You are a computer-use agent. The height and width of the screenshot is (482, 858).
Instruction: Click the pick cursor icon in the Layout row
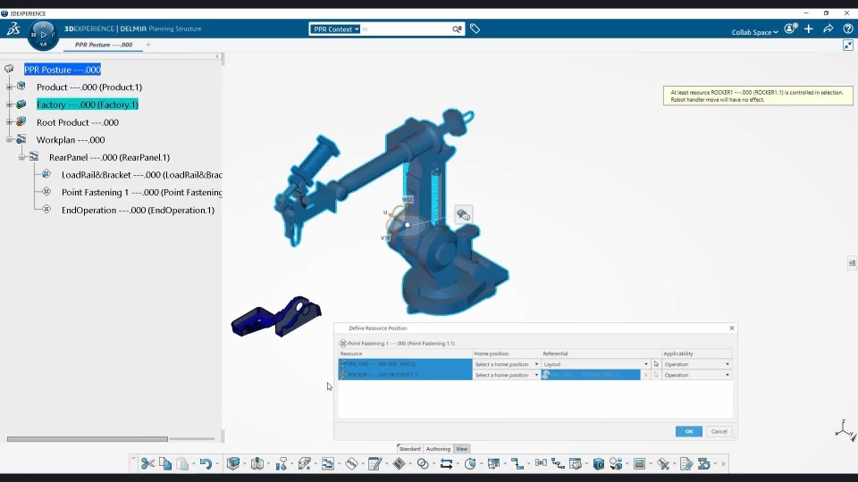(656, 364)
